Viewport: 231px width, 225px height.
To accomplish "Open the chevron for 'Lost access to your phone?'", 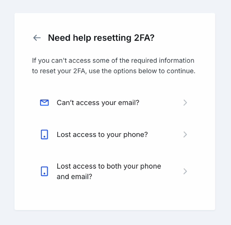I will click(185, 135).
